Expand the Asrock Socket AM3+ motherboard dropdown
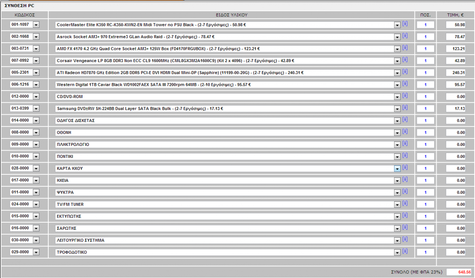475x278 pixels. click(397, 37)
